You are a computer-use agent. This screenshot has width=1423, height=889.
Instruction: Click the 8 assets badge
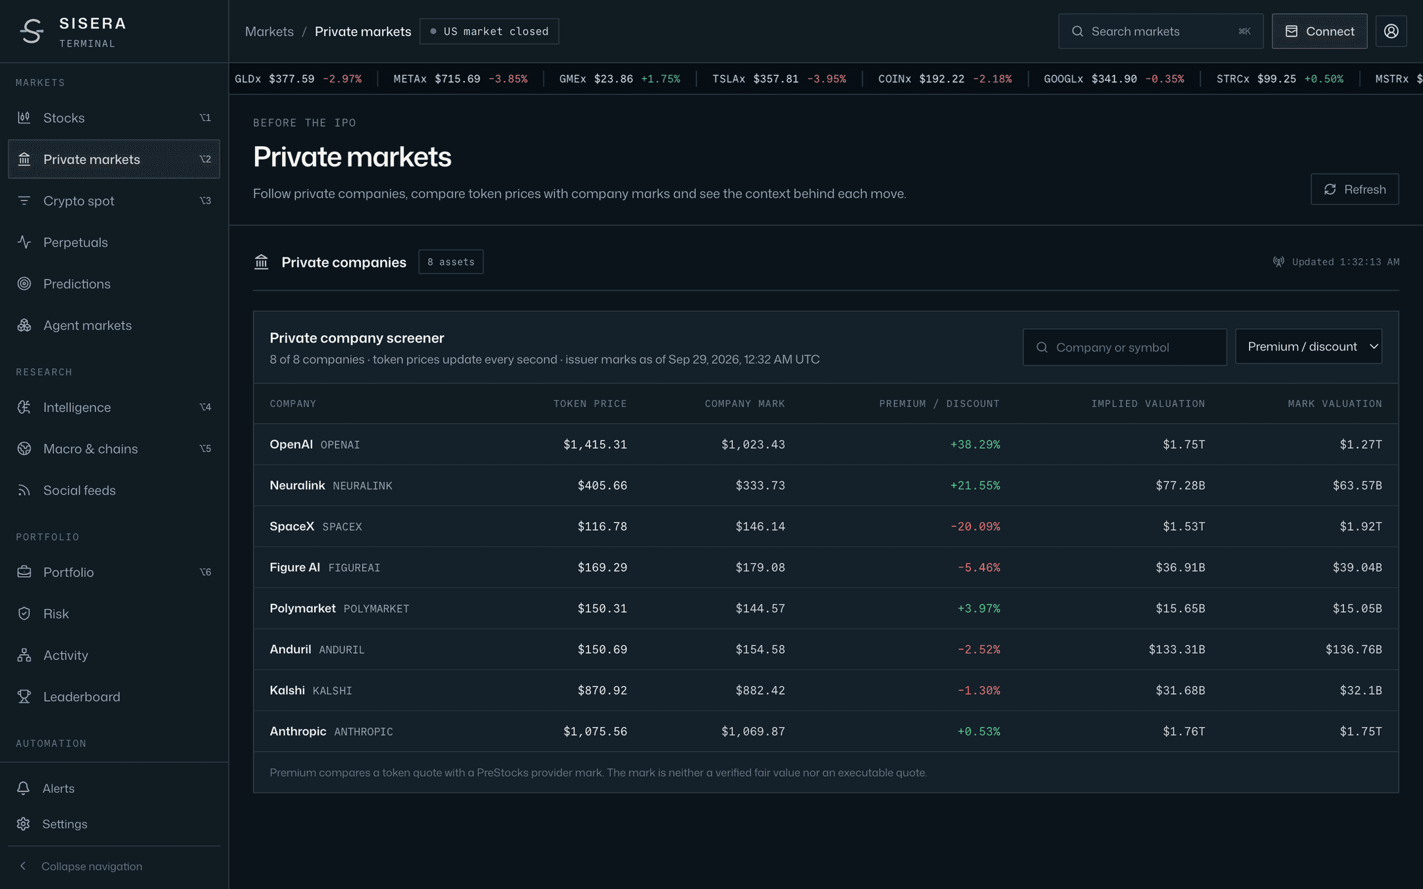[451, 262]
